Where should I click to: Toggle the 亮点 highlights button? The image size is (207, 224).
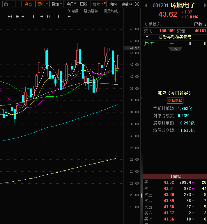pyautogui.click(x=28, y=4)
